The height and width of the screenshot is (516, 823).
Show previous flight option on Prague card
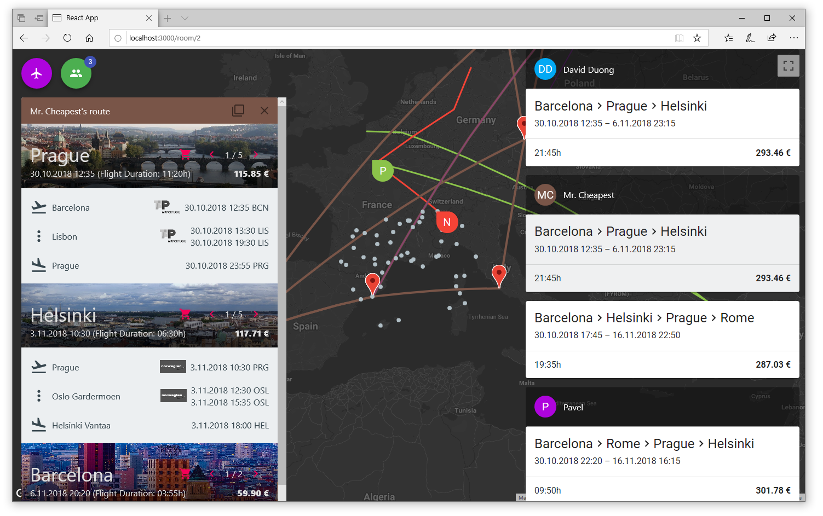point(212,155)
